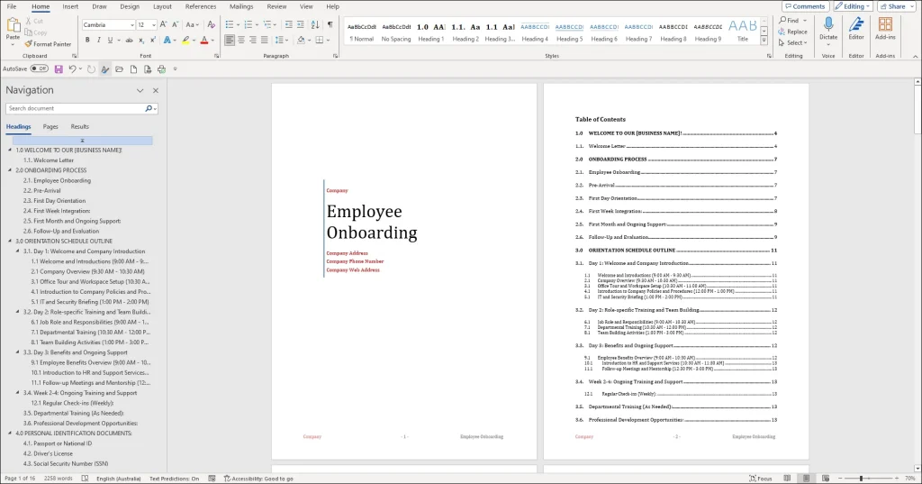922x484 pixels.
Task: Collapse the 2.0 ONBOARDING PROCESS heading
Action: [x=10, y=170]
